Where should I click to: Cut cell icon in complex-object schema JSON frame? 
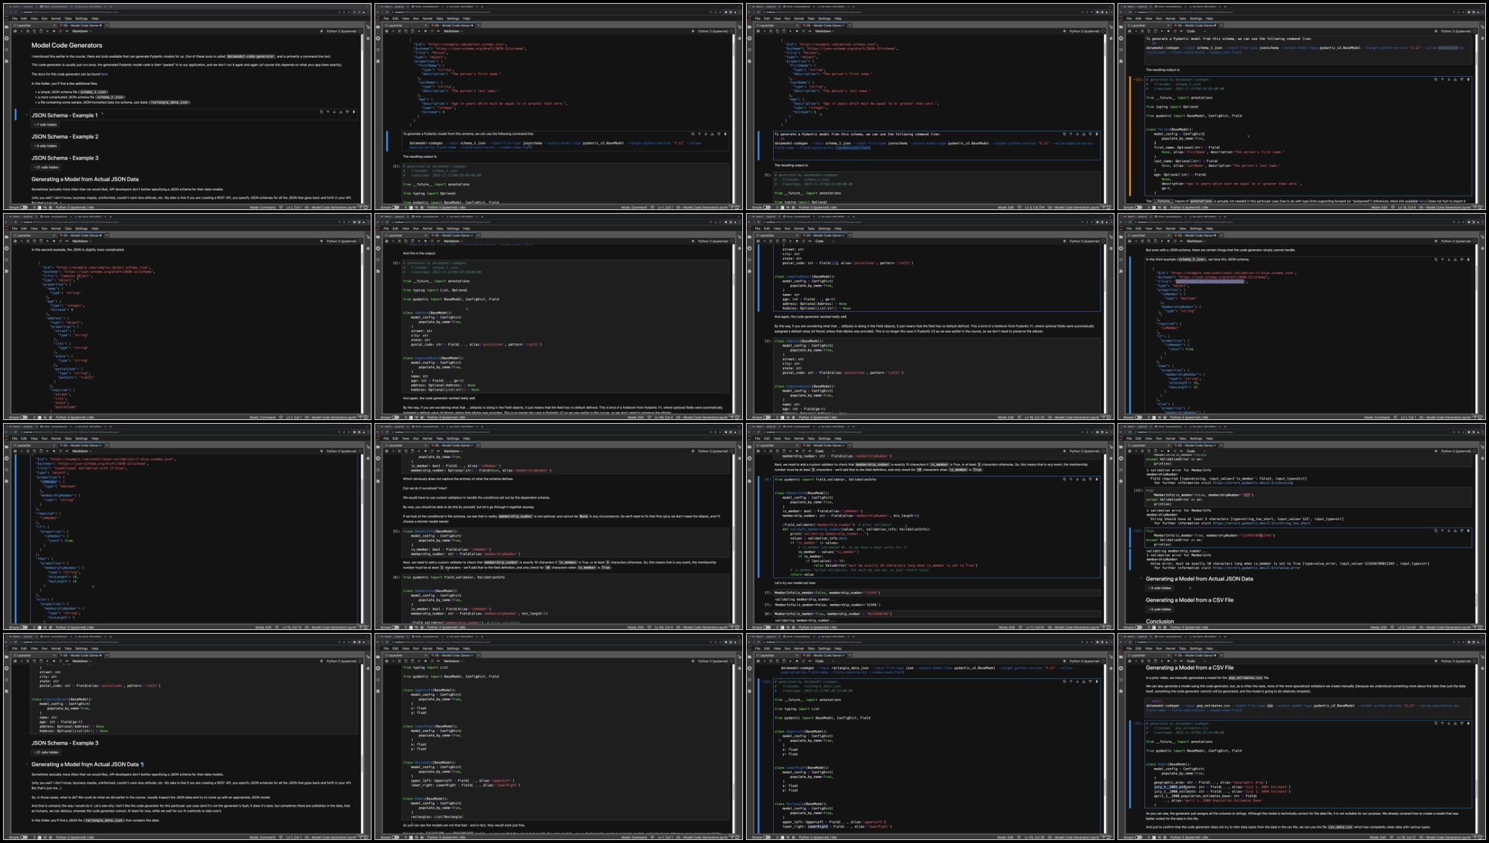click(28, 241)
